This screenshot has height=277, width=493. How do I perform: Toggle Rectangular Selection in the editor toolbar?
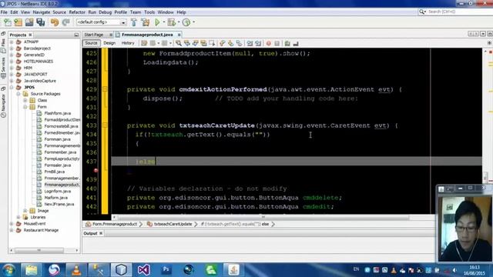pyautogui.click(x=212, y=43)
